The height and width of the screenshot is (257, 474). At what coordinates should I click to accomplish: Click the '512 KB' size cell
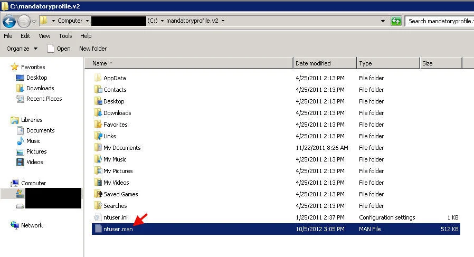pyautogui.click(x=450, y=229)
